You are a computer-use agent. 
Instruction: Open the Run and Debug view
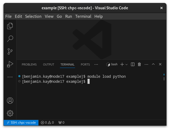tap(10, 64)
